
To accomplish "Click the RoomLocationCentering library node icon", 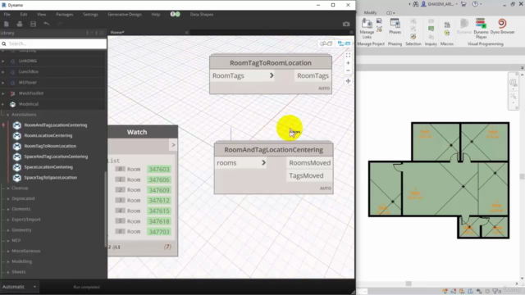I will (x=16, y=135).
